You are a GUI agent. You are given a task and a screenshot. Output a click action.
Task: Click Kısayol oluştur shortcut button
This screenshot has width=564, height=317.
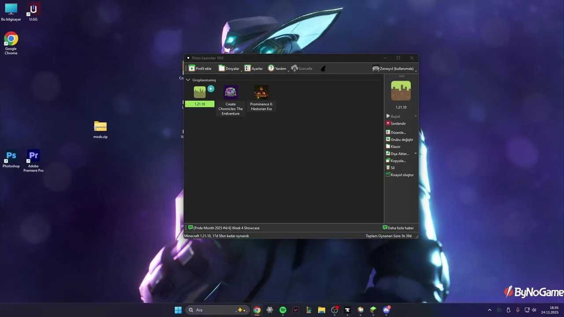click(x=400, y=175)
